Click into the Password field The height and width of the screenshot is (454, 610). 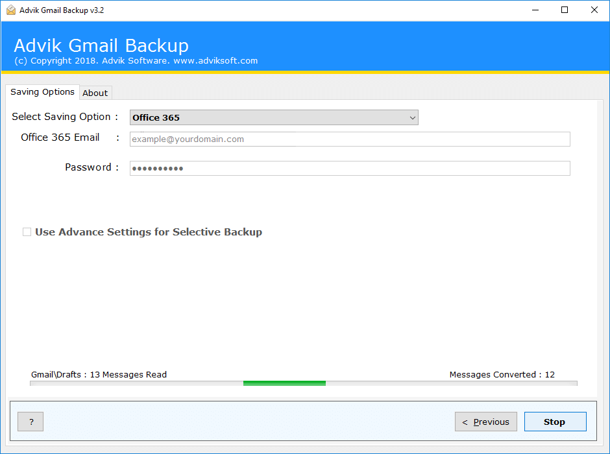click(x=350, y=169)
